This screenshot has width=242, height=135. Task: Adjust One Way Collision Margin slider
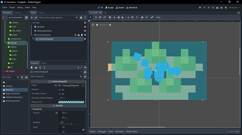pyautogui.click(x=71, y=99)
